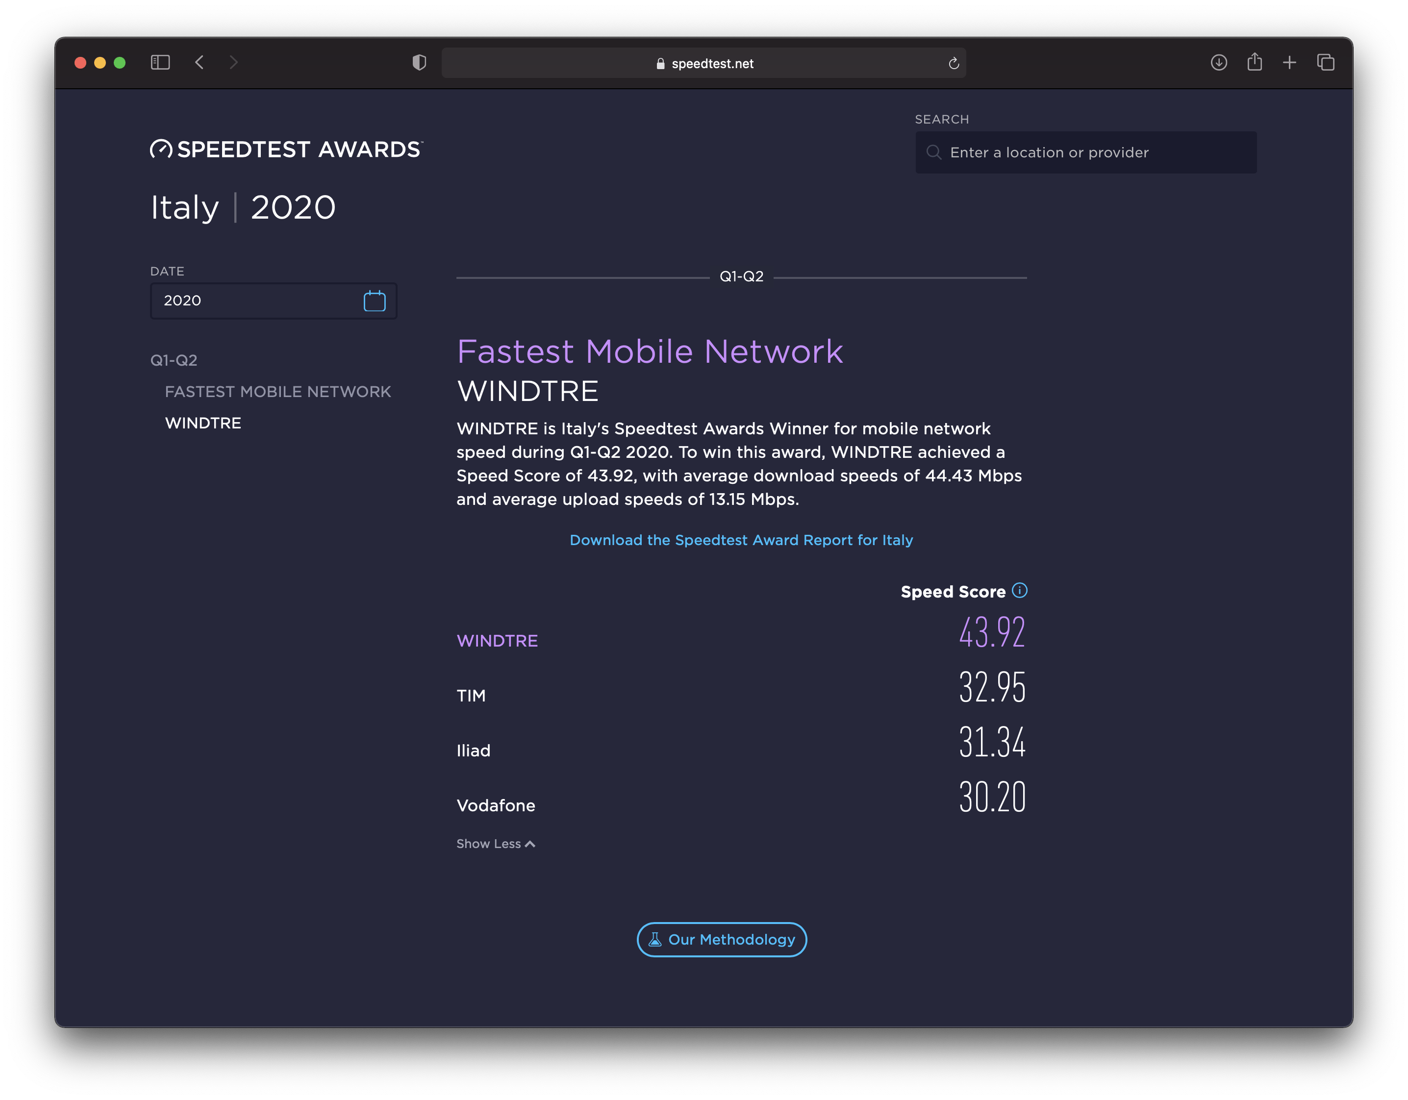Screen dimensions: 1408x1100
Task: Click the magnifier search icon
Action: [x=933, y=153]
